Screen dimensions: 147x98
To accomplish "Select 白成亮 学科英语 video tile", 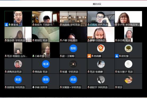I will pyautogui.click(x=101, y=19).
